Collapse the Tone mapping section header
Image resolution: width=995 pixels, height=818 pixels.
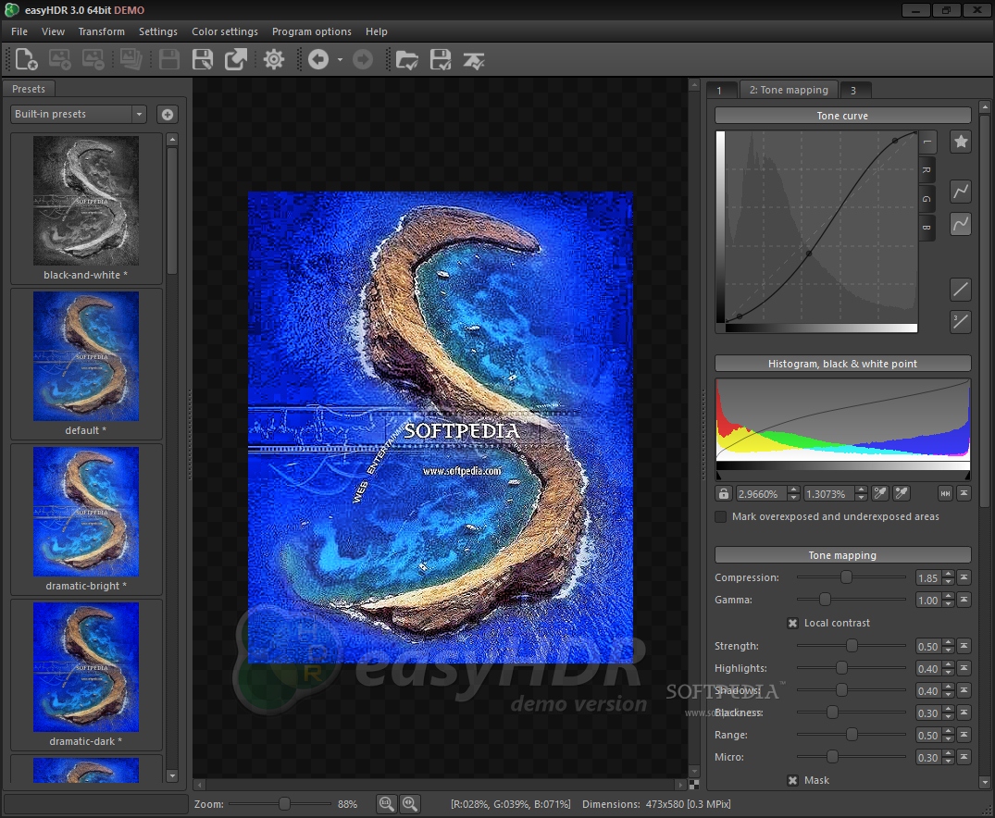pos(842,555)
